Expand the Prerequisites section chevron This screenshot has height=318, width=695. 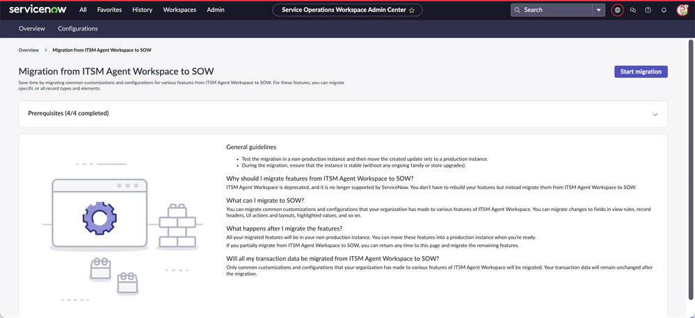(655, 115)
